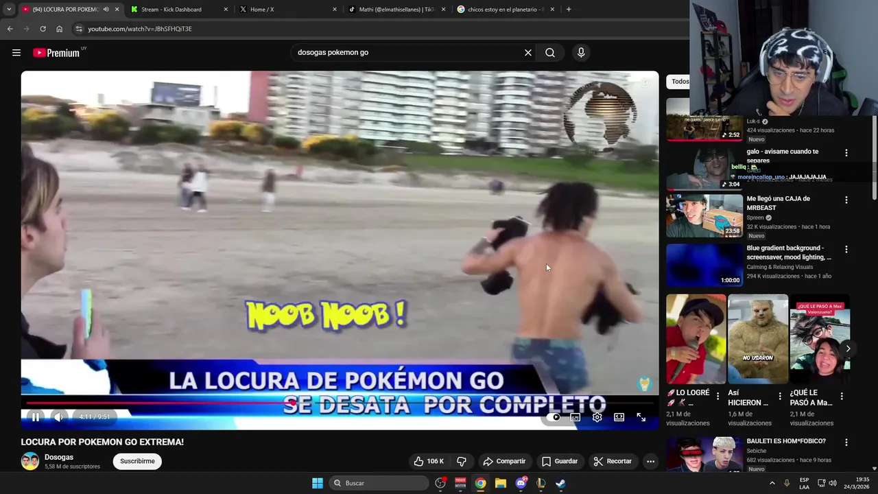Close the Kick Dashboard tab

click(226, 10)
